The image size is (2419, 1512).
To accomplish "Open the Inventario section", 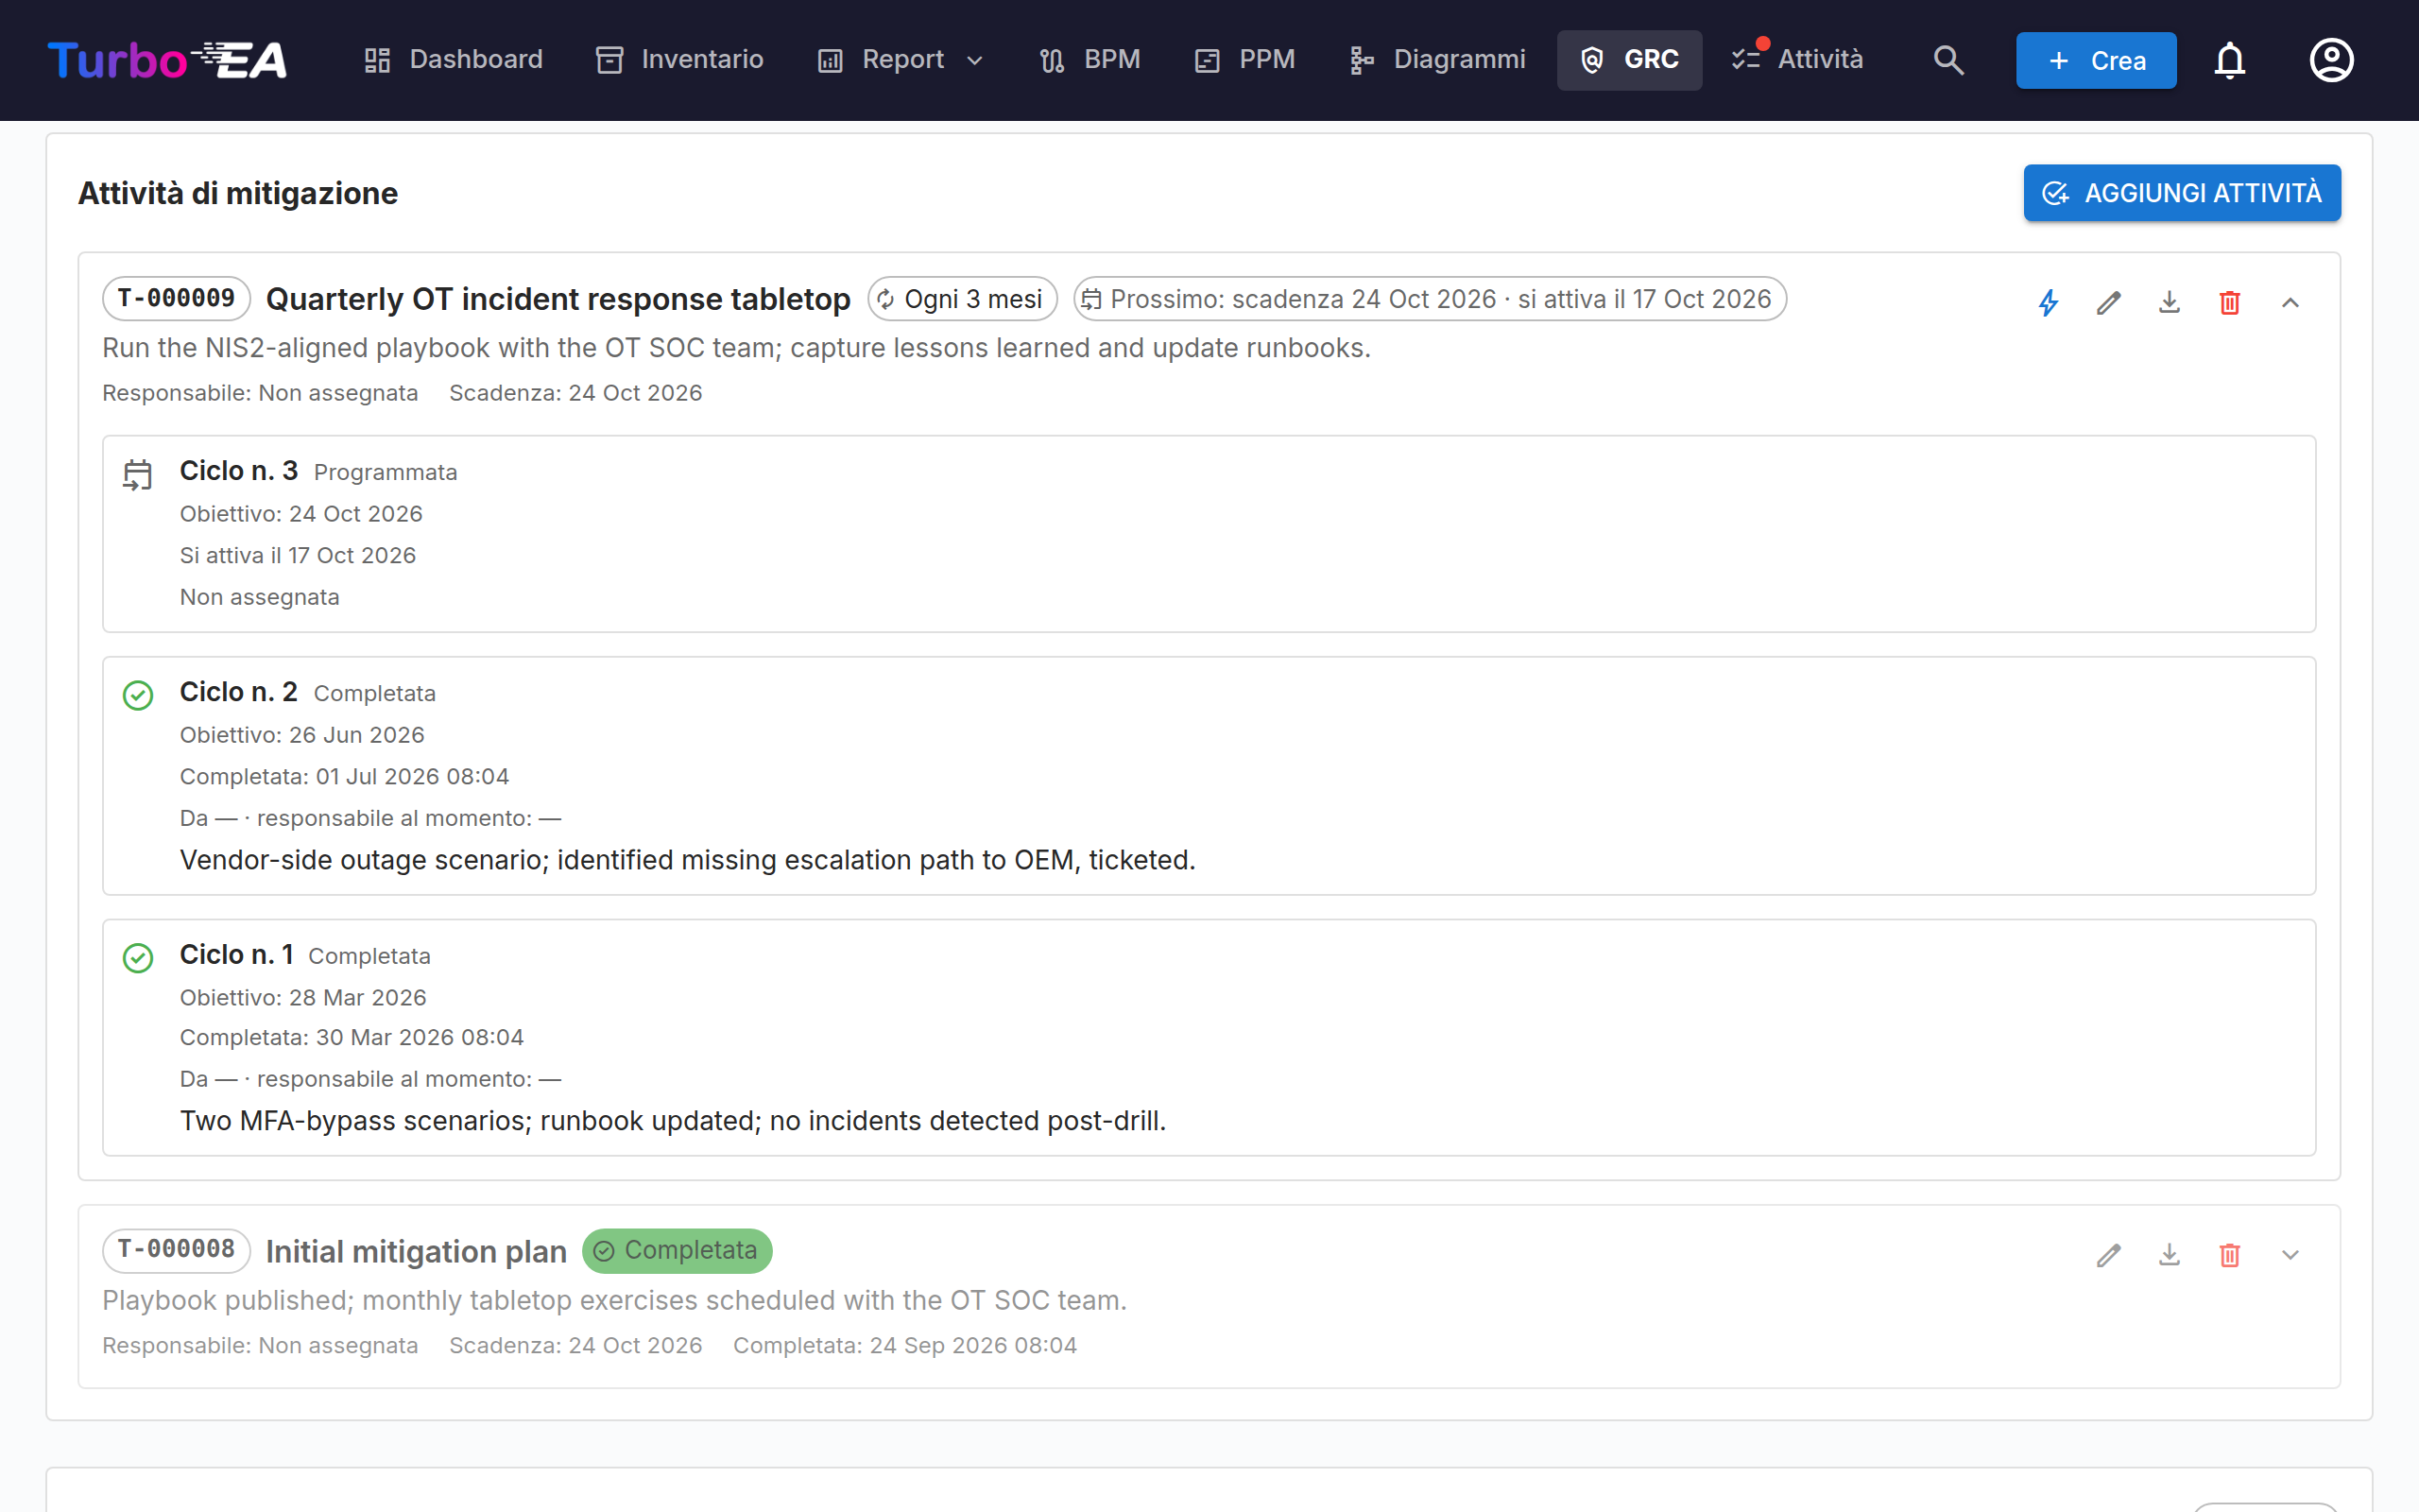I will tap(679, 60).
